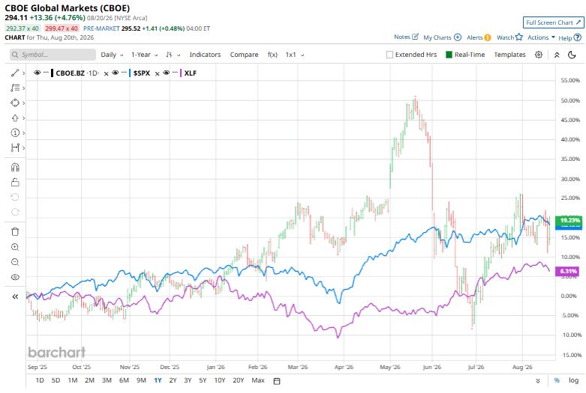This screenshot has height=393, width=586.
Task: Collapse the drawing toolbar double-arrow icon
Action: pyautogui.click(x=15, y=296)
